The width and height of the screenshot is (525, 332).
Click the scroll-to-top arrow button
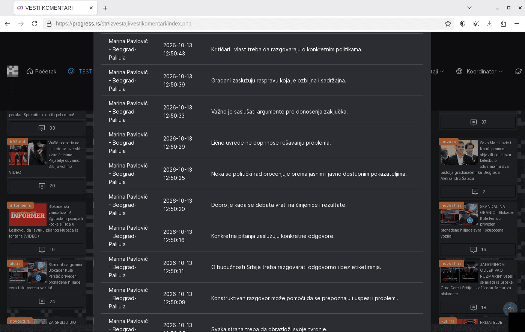[x=510, y=309]
